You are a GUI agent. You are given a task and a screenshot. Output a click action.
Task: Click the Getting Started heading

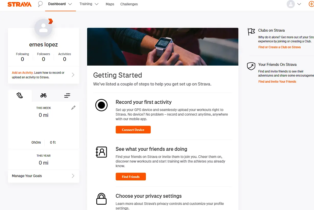coord(118,75)
